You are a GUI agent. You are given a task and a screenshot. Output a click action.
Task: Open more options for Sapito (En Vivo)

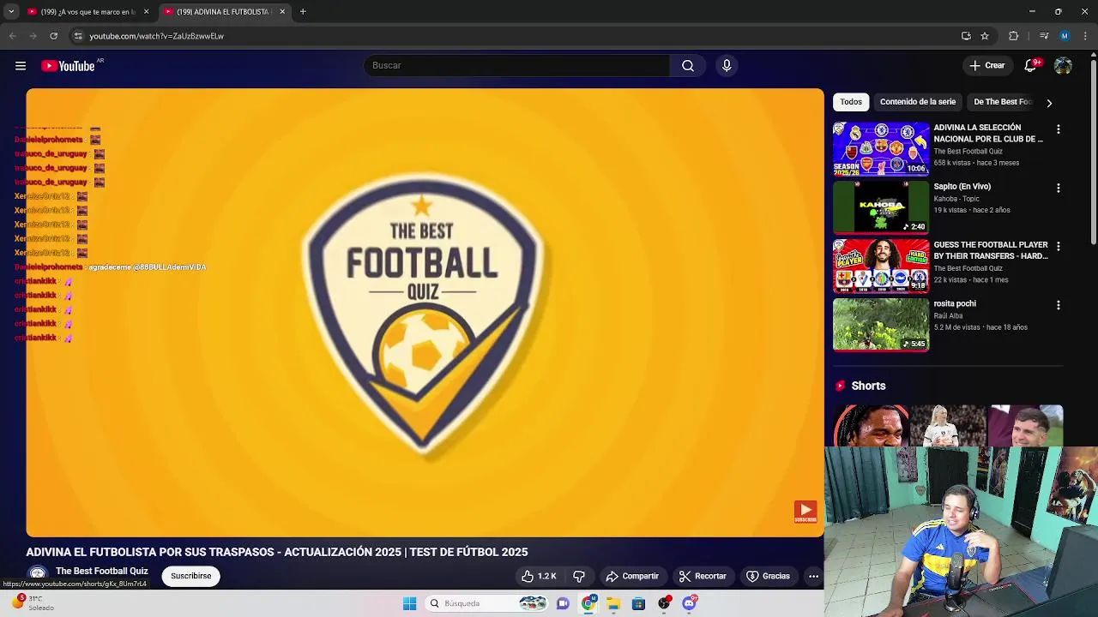(1058, 188)
